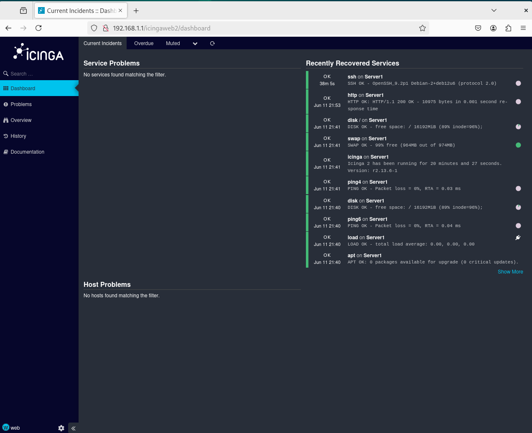Viewport: 532px width, 433px height.
Task: Click the load service plug icon
Action: [518, 238]
